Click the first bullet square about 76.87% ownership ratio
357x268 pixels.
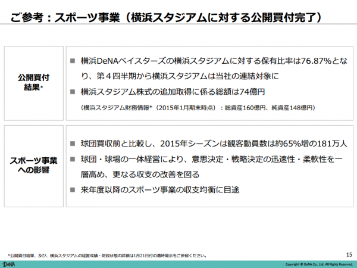[73, 61]
